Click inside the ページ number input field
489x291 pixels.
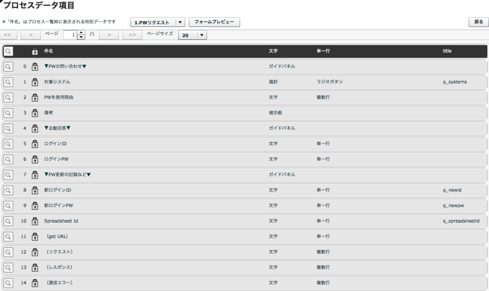[70, 35]
